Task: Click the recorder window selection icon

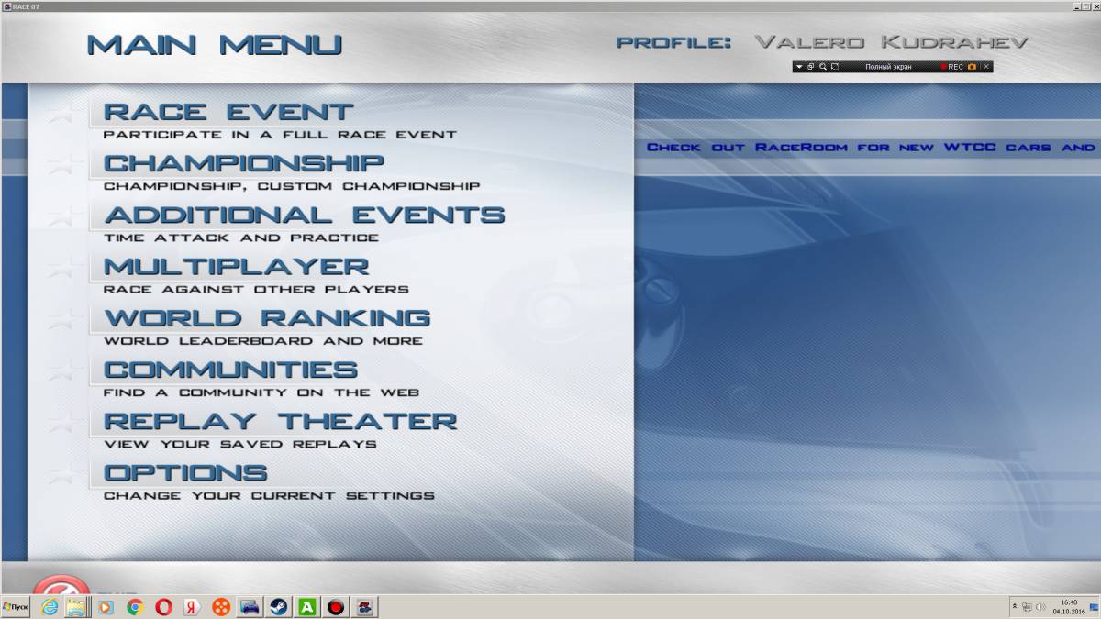Action: click(x=811, y=67)
